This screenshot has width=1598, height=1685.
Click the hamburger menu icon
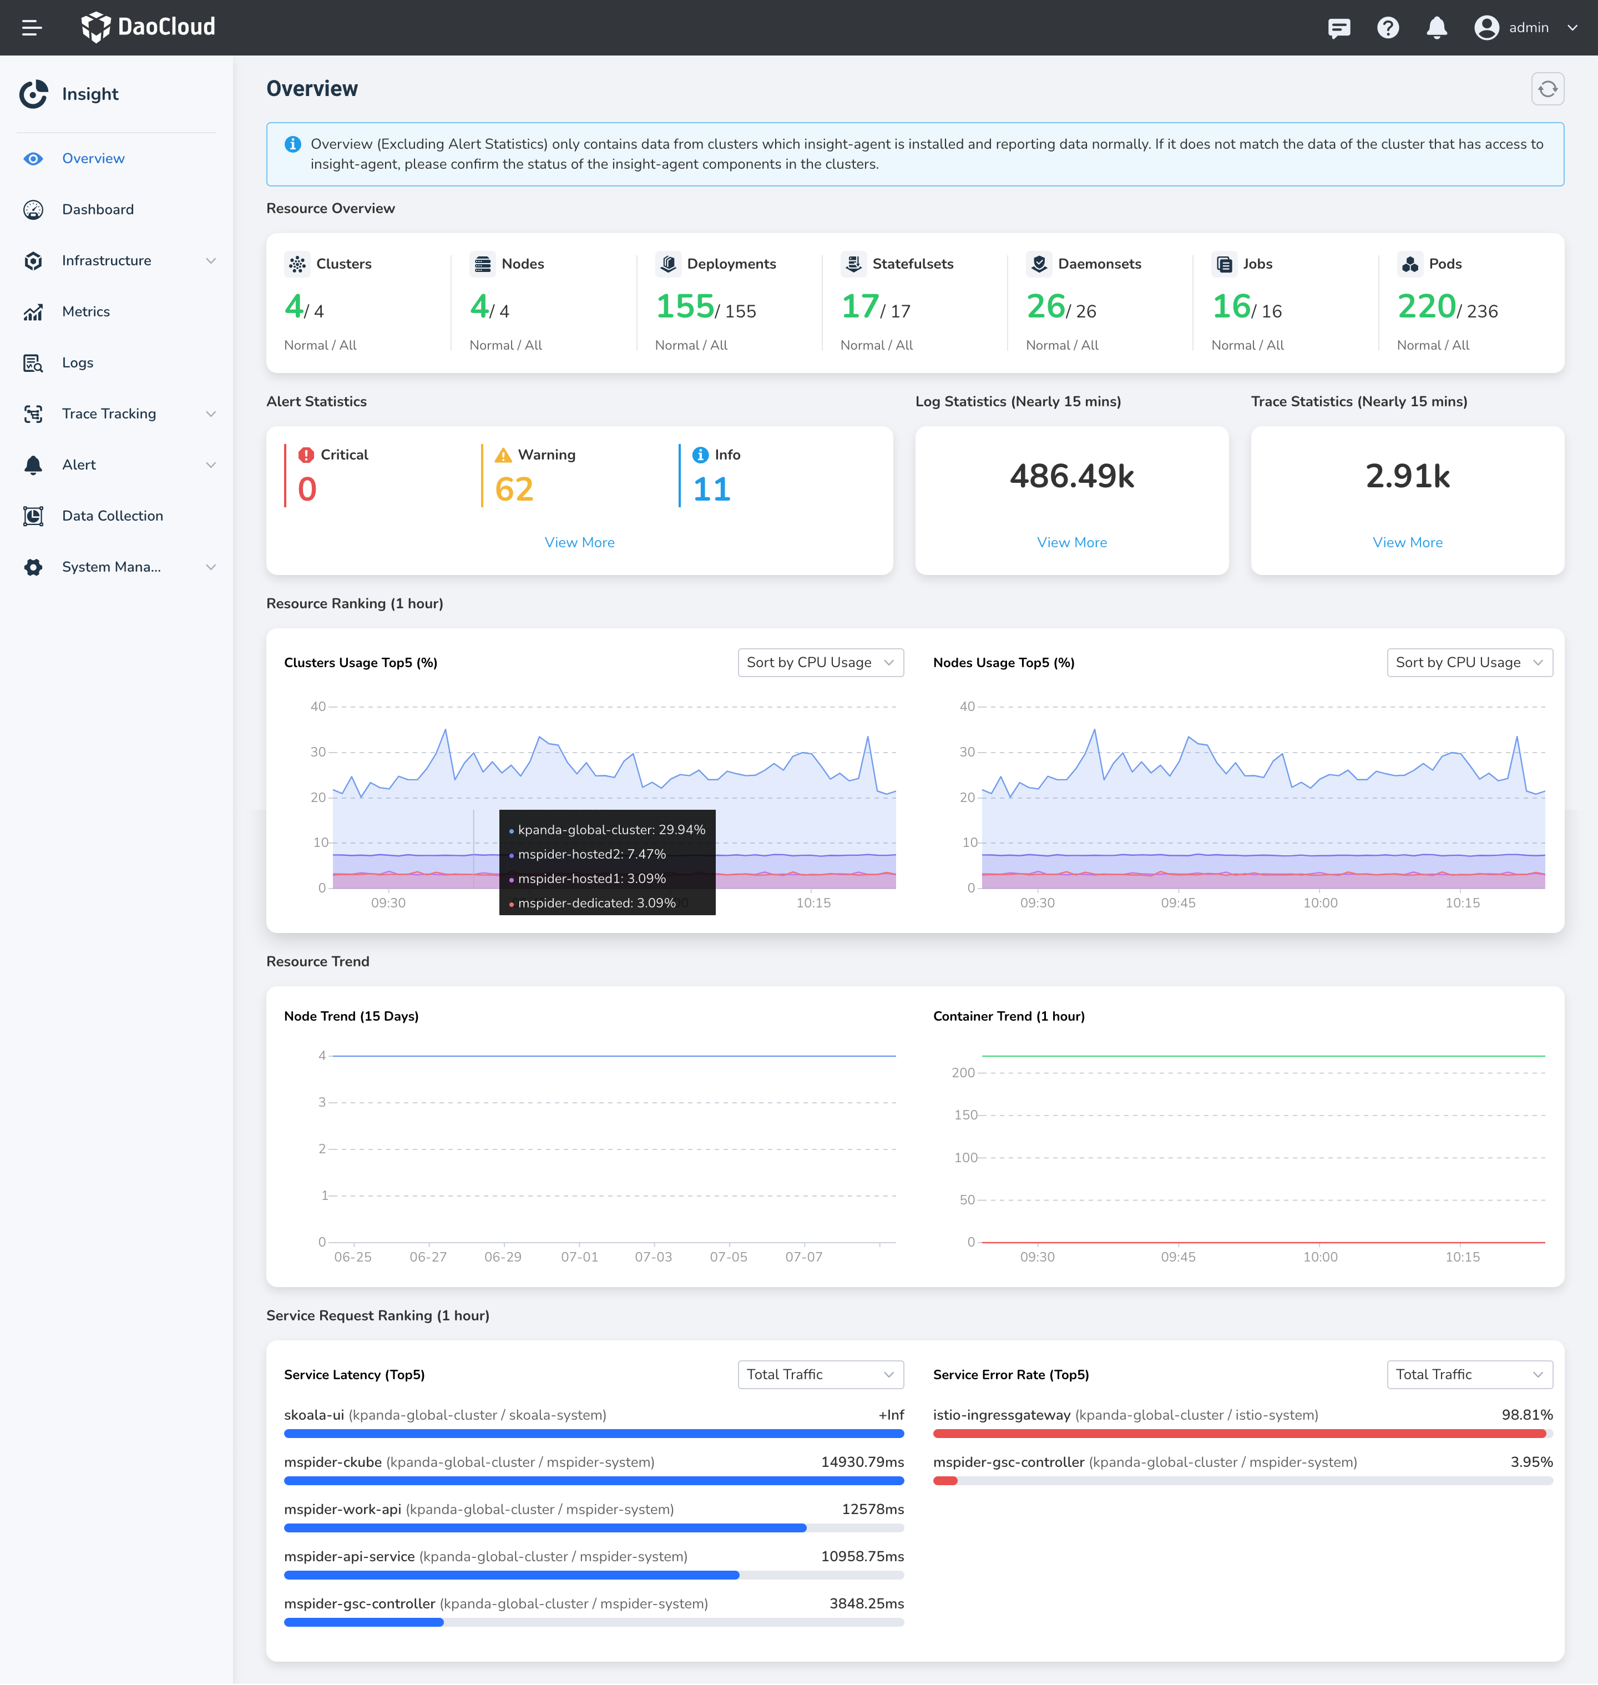(x=32, y=27)
